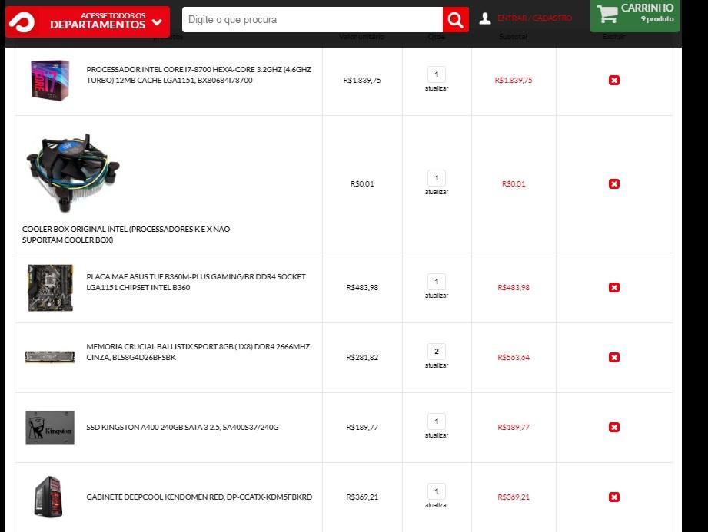Remove the Intel Core i7-8700 processor

coord(614,81)
